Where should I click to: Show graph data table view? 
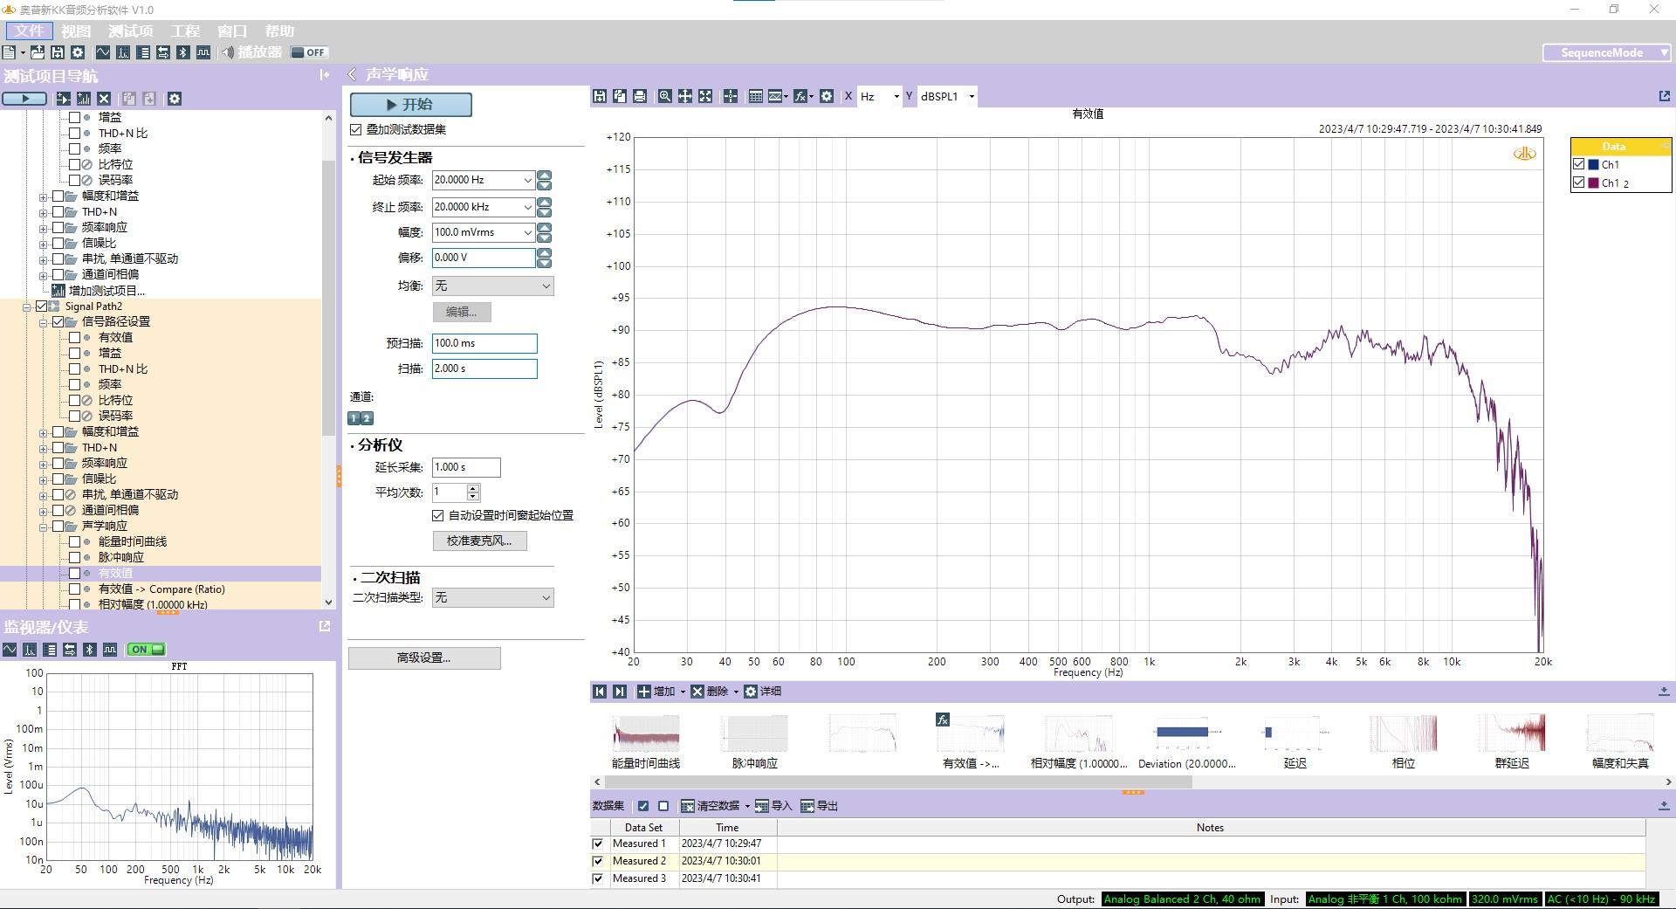pyautogui.click(x=756, y=96)
